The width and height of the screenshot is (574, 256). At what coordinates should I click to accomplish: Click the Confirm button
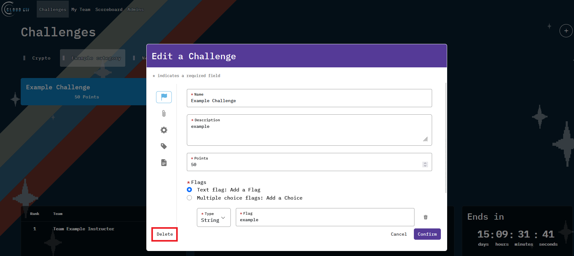point(427,234)
